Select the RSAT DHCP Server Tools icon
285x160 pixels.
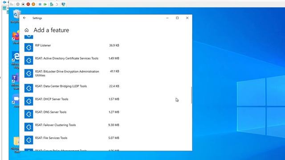[28, 101]
